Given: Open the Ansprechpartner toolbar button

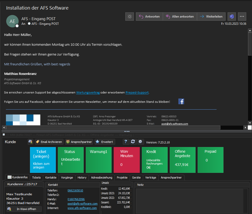Looking at the screenshot, I should pyautogui.click(x=79, y=142).
